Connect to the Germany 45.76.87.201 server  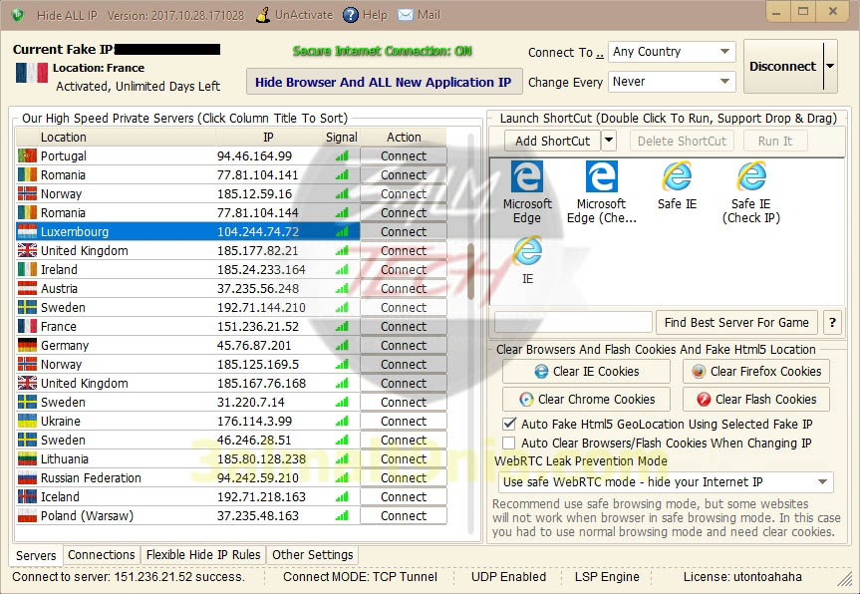[x=404, y=345]
